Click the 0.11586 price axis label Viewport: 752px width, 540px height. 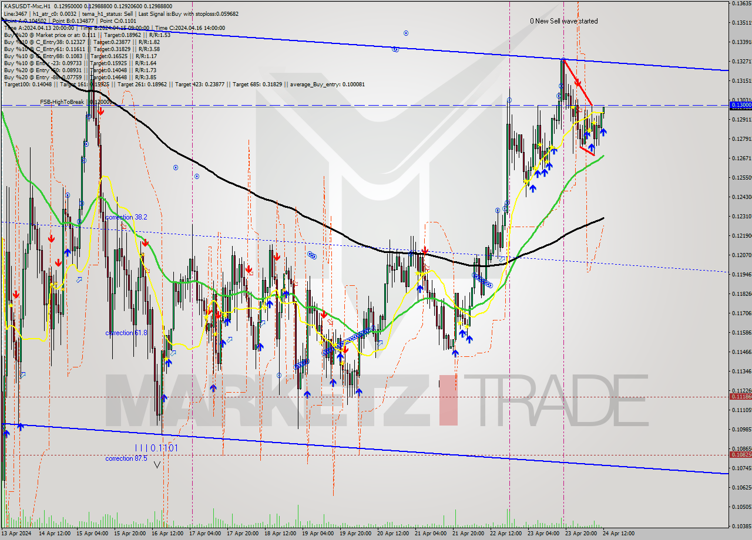pos(741,332)
